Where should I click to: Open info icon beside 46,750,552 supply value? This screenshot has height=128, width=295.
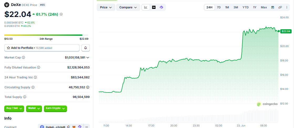88,87
